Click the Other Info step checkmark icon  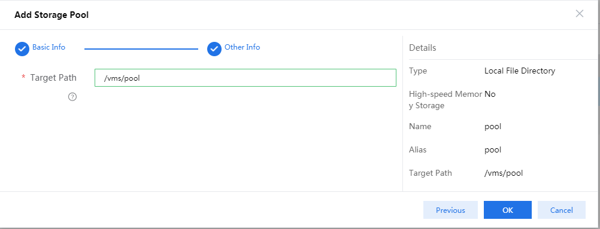(214, 49)
